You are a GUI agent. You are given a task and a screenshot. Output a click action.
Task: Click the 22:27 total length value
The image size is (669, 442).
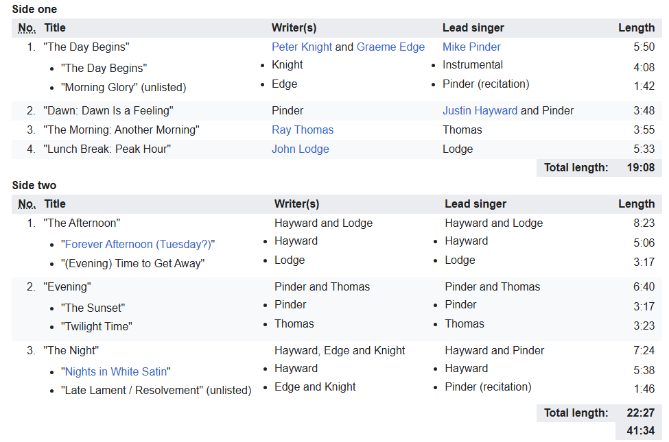tap(640, 413)
